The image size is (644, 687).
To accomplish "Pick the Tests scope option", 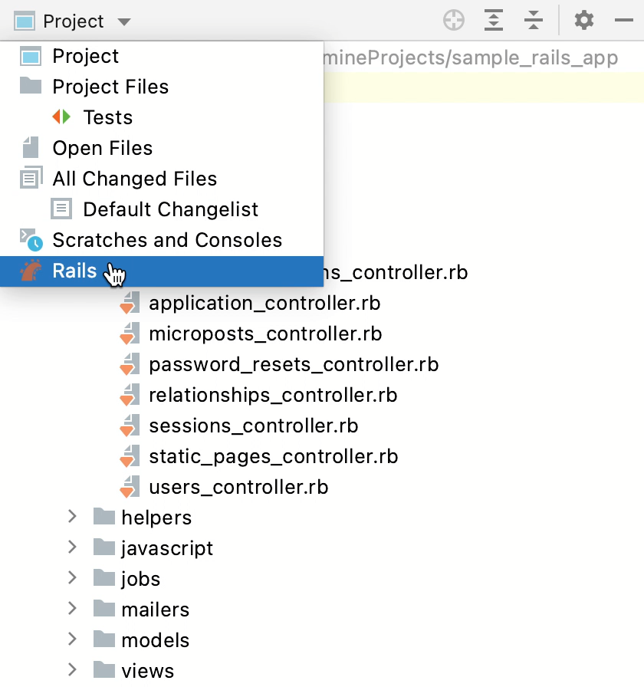I will pyautogui.click(x=107, y=117).
